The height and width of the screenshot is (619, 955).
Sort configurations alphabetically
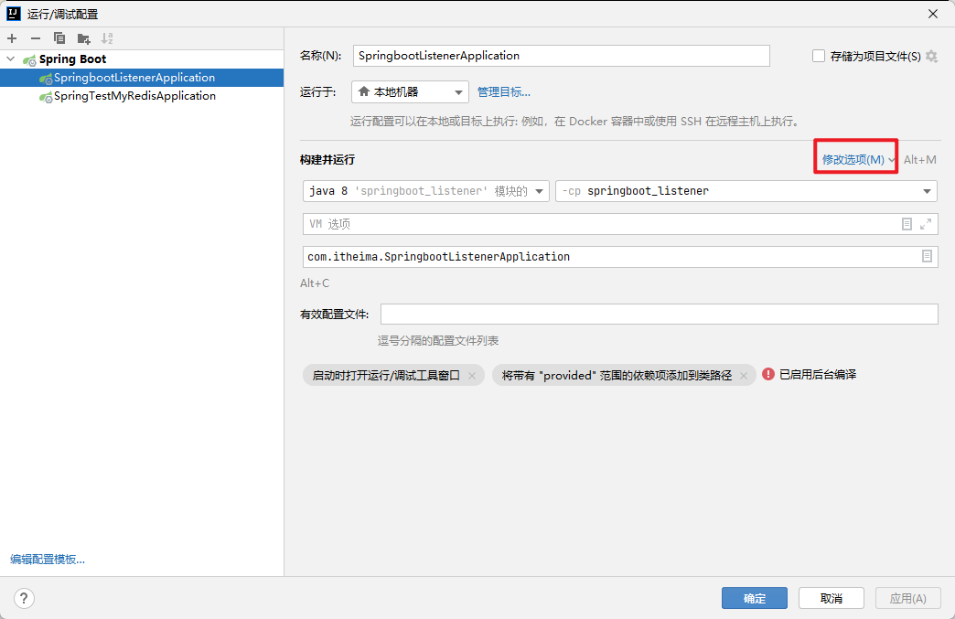107,38
